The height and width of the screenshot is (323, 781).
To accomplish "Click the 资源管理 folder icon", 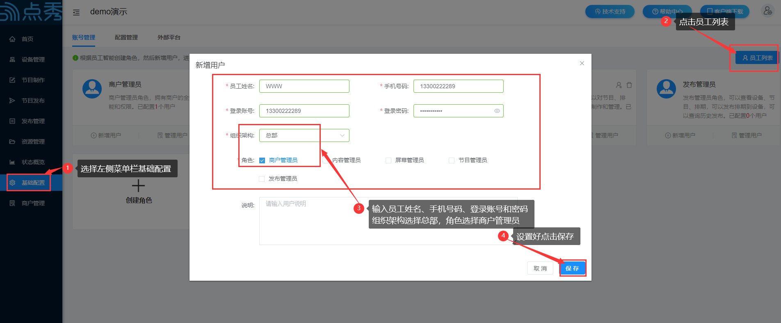I will (12, 142).
